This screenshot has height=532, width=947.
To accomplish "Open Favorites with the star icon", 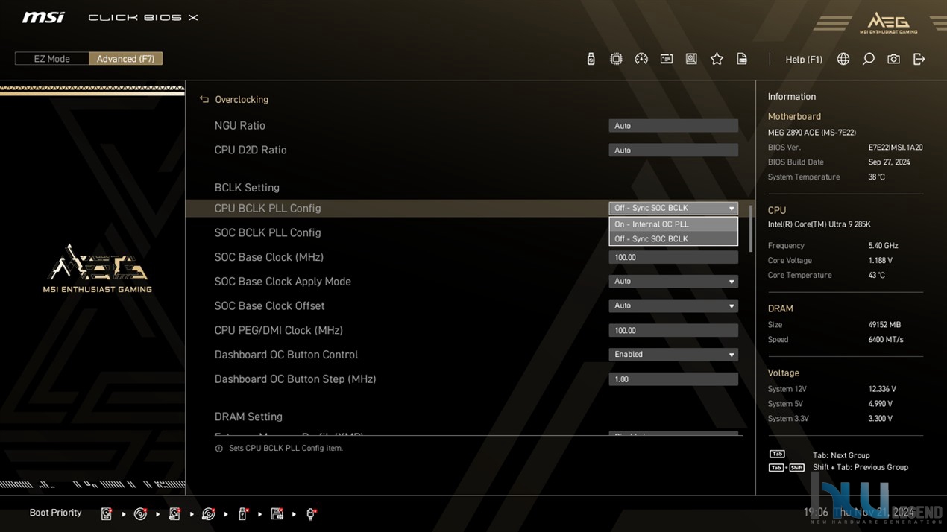I will [717, 59].
